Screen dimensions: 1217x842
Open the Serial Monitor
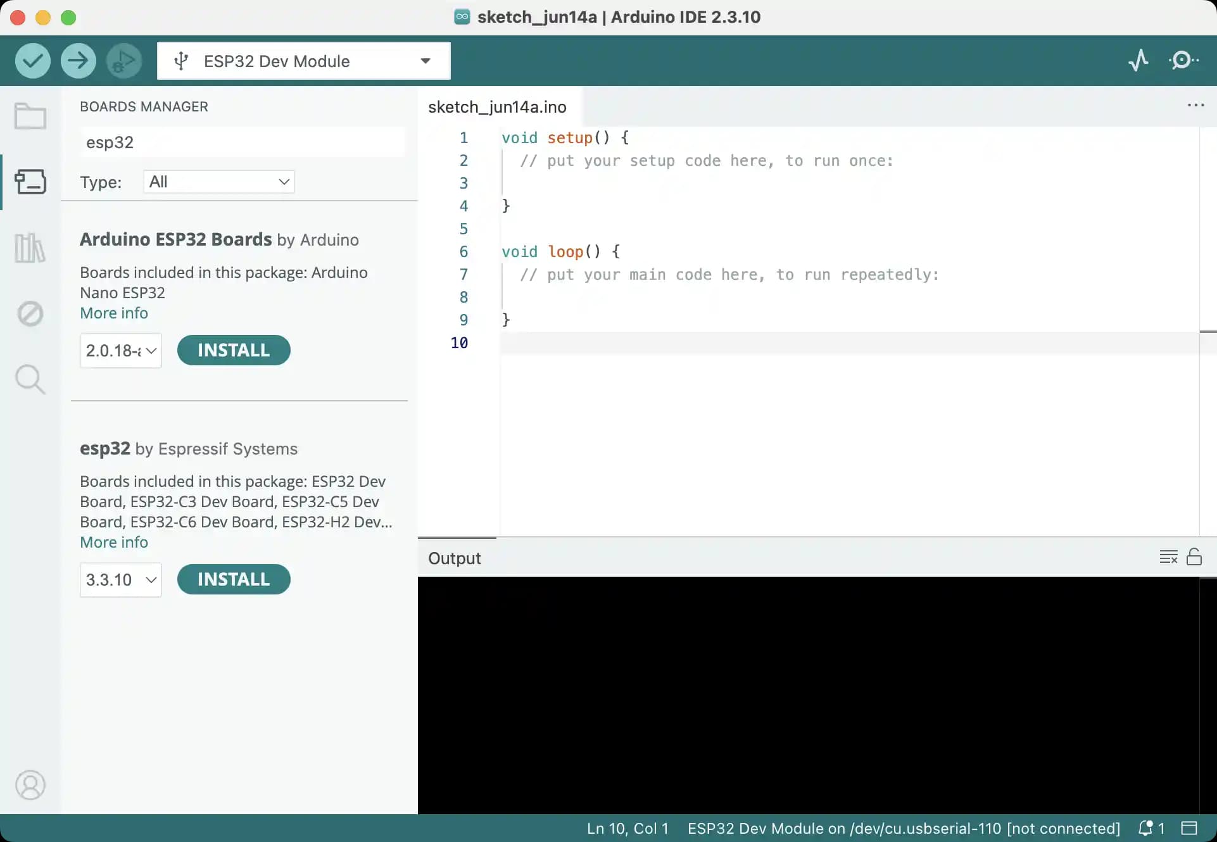[1183, 61]
